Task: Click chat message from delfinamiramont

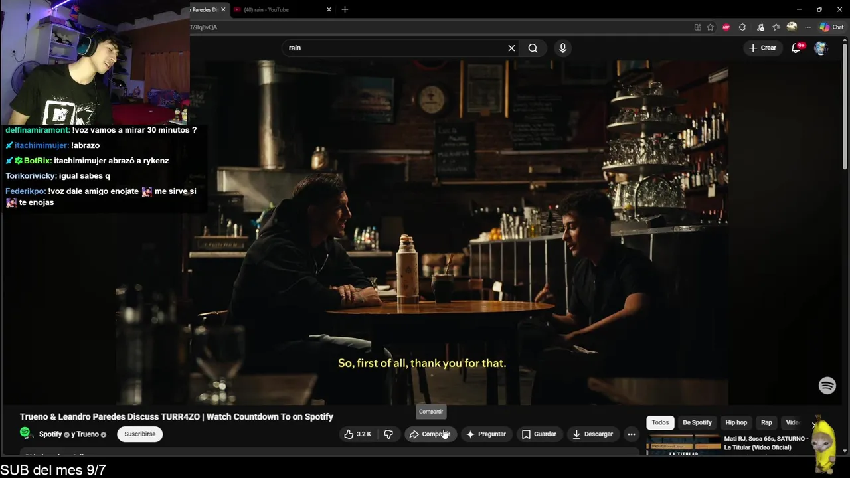Action: [x=101, y=130]
